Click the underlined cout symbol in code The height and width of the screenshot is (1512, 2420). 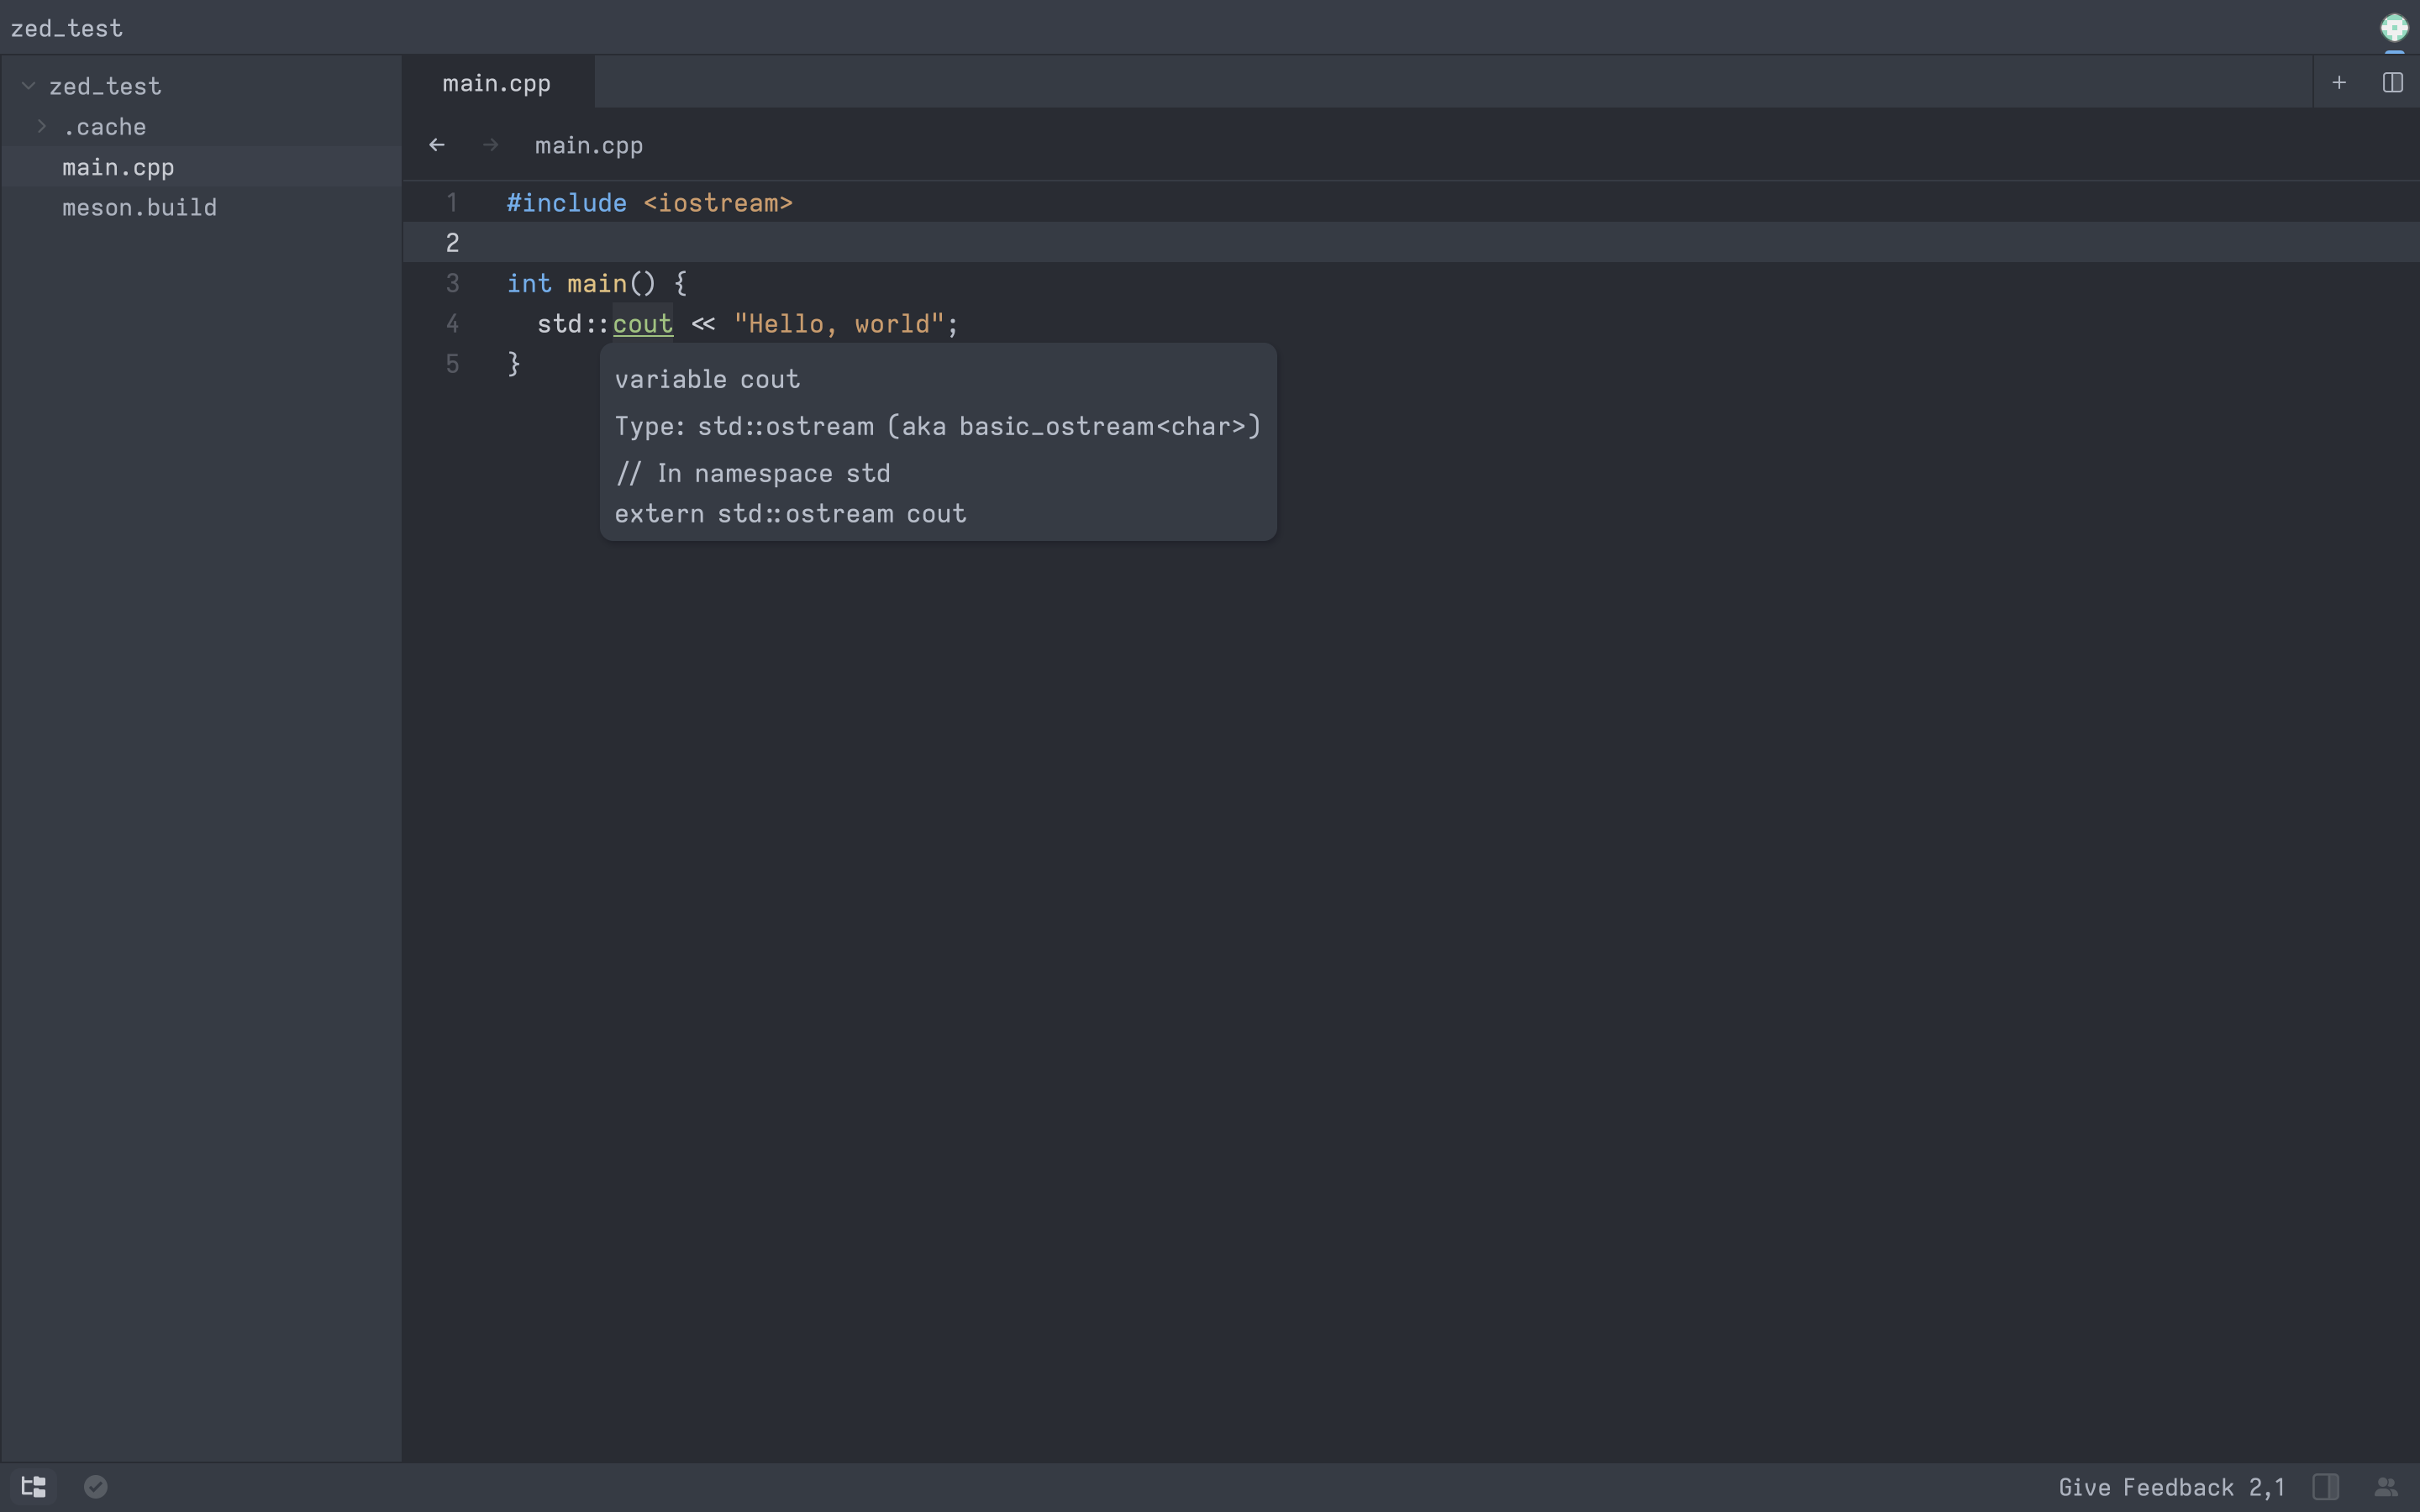tap(641, 323)
